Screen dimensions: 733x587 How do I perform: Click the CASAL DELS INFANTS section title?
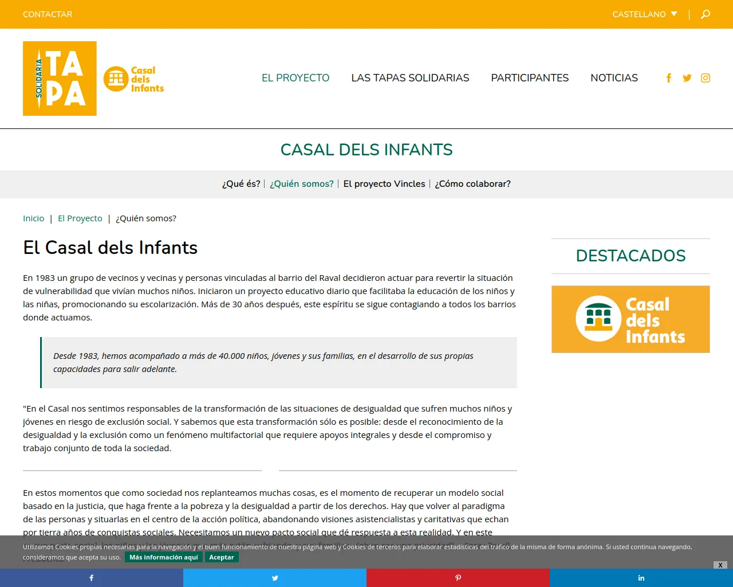point(366,150)
